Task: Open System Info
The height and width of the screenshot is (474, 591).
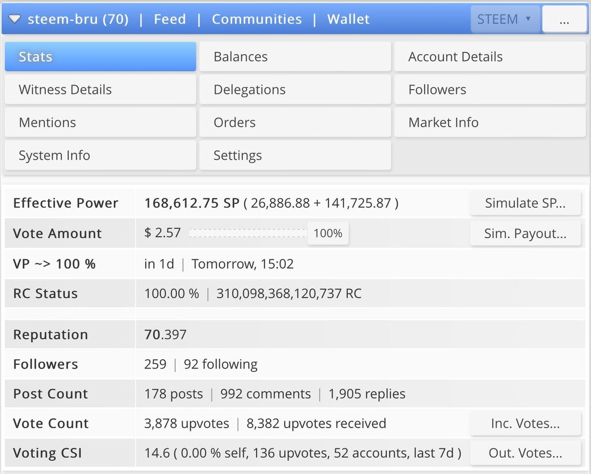Action: (x=100, y=155)
